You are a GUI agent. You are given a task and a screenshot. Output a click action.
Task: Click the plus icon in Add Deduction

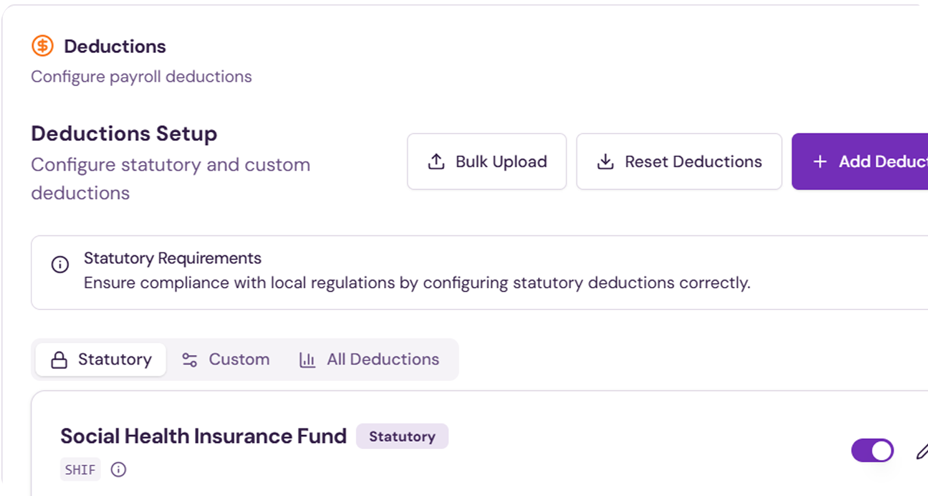coord(820,161)
